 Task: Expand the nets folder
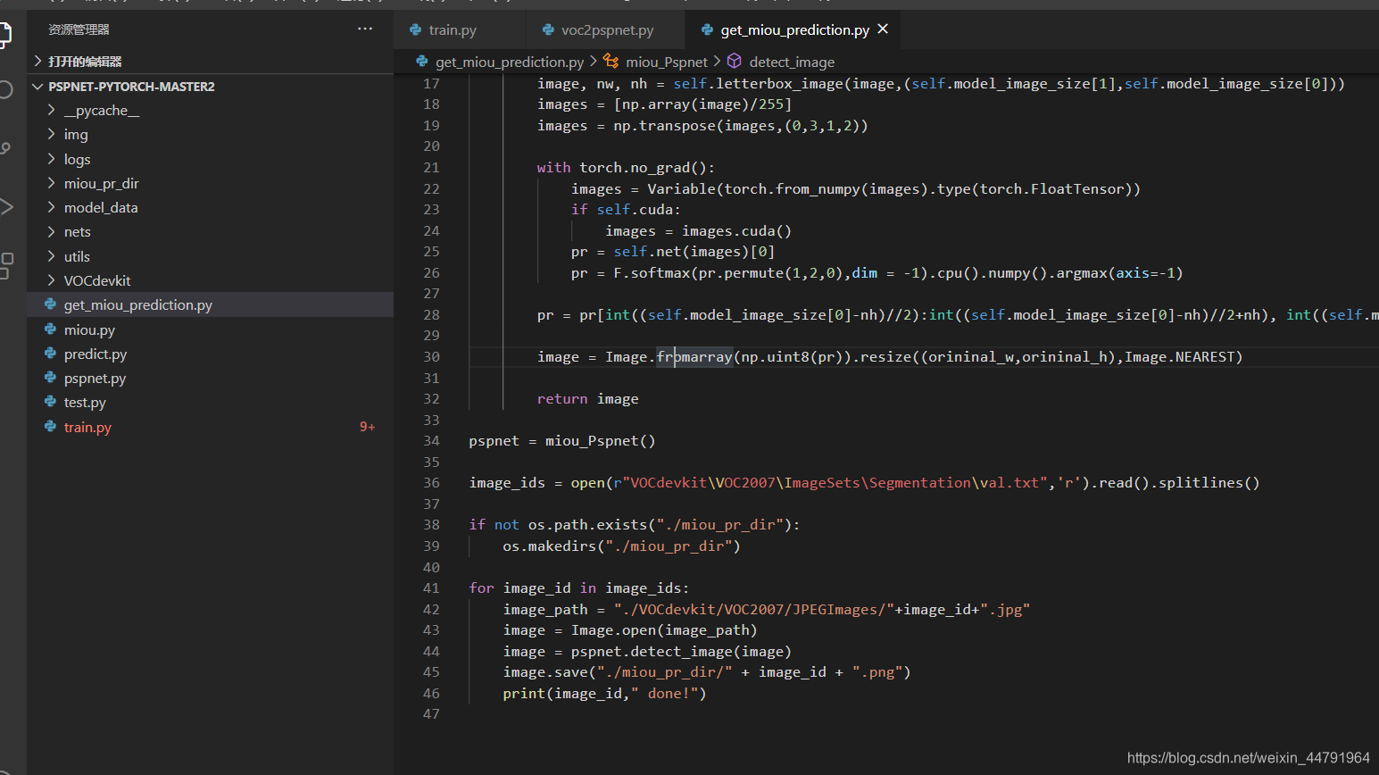(x=51, y=231)
